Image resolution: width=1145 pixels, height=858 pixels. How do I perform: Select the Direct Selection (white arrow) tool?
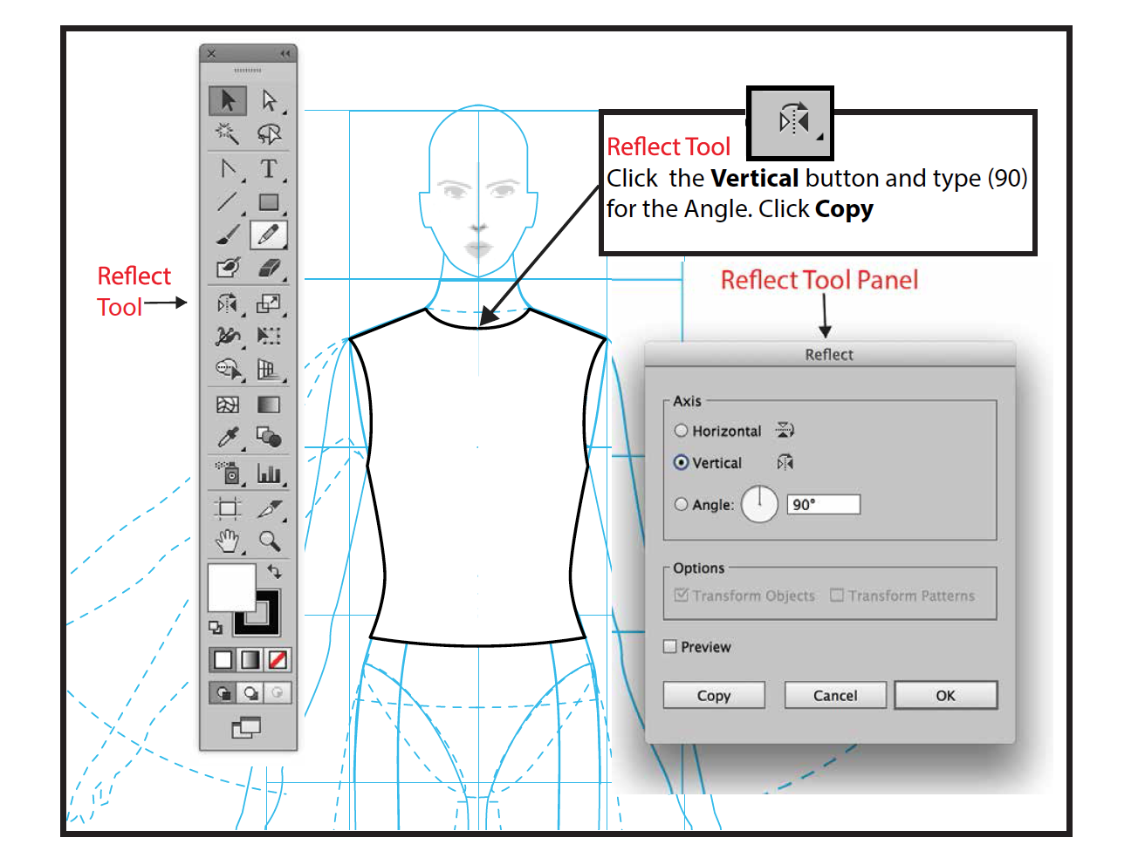click(x=269, y=101)
